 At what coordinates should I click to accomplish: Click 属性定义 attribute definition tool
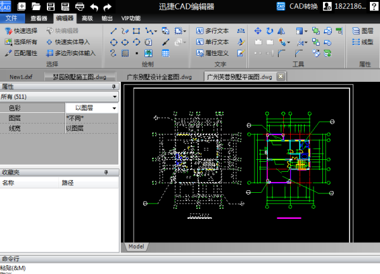pyautogui.click(x=212, y=53)
